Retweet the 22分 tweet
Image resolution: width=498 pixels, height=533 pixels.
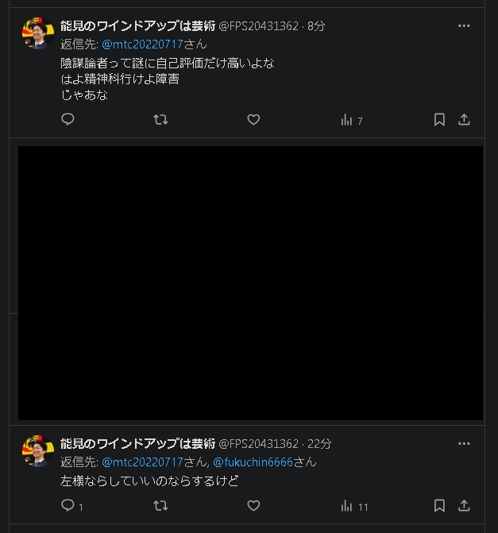coord(160,506)
